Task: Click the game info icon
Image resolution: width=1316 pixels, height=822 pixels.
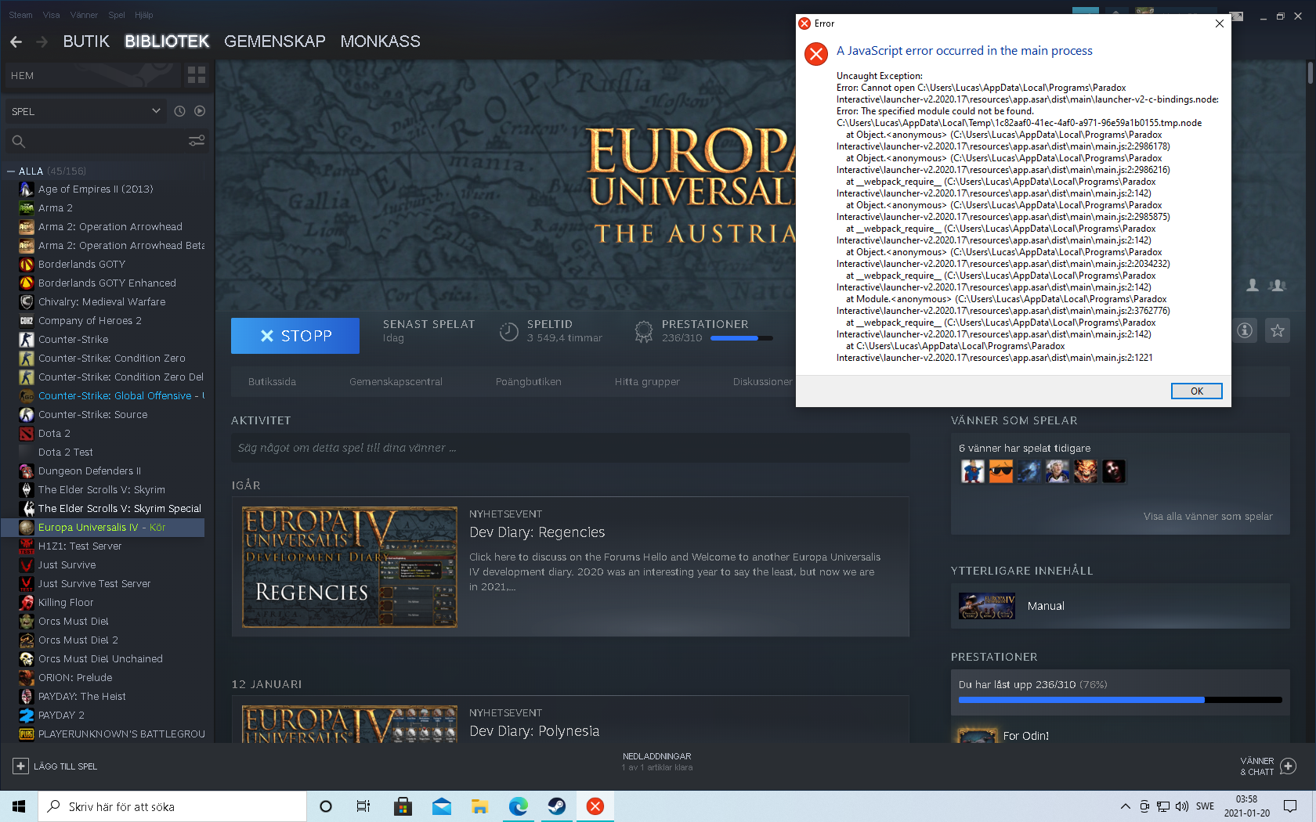Action: coord(1245,330)
